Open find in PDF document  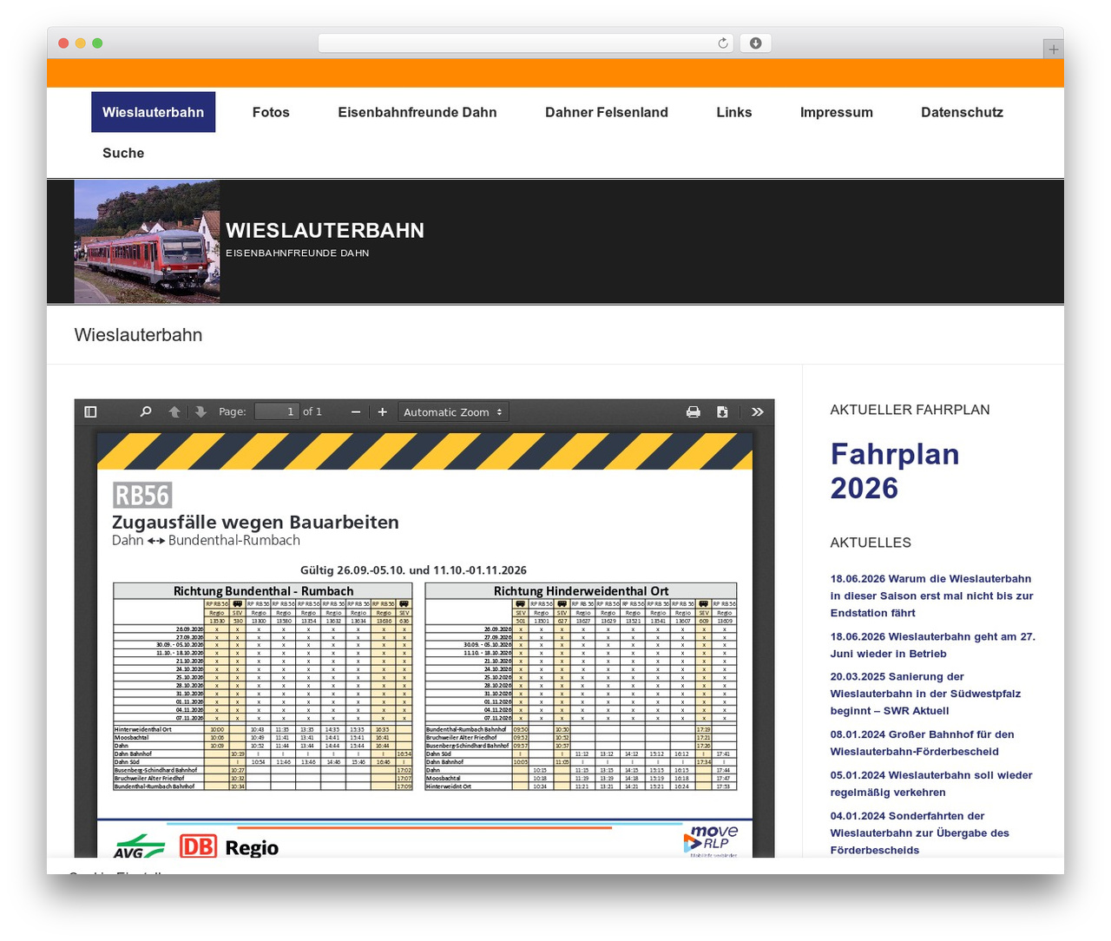[x=146, y=411]
